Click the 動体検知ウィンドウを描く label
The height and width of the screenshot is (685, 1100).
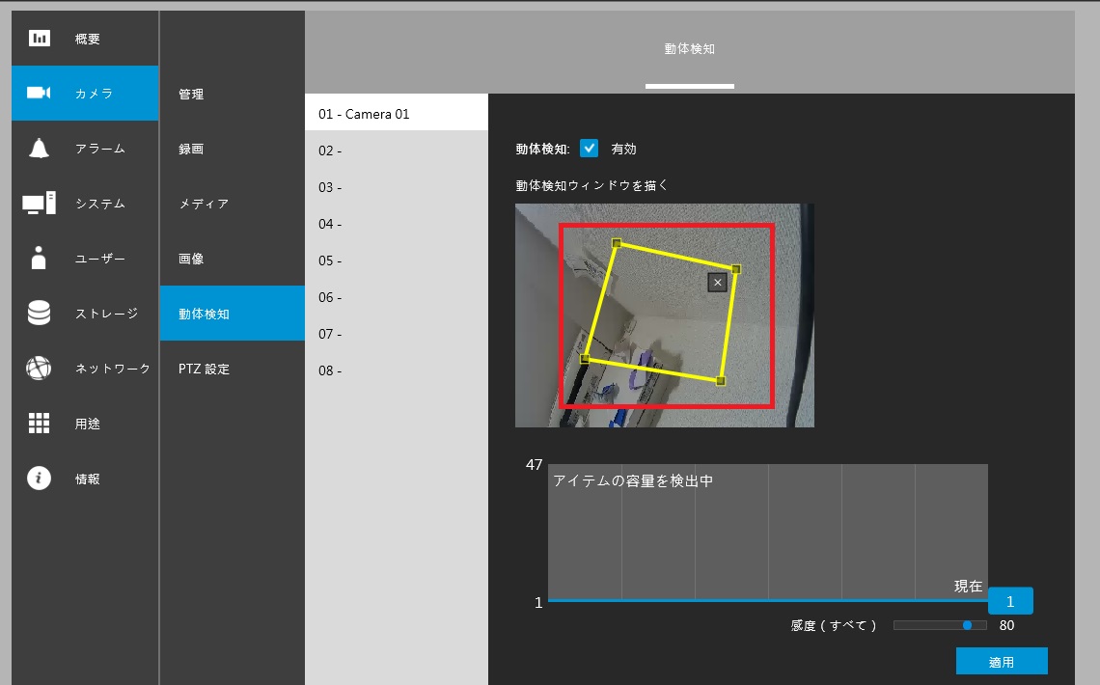click(591, 185)
